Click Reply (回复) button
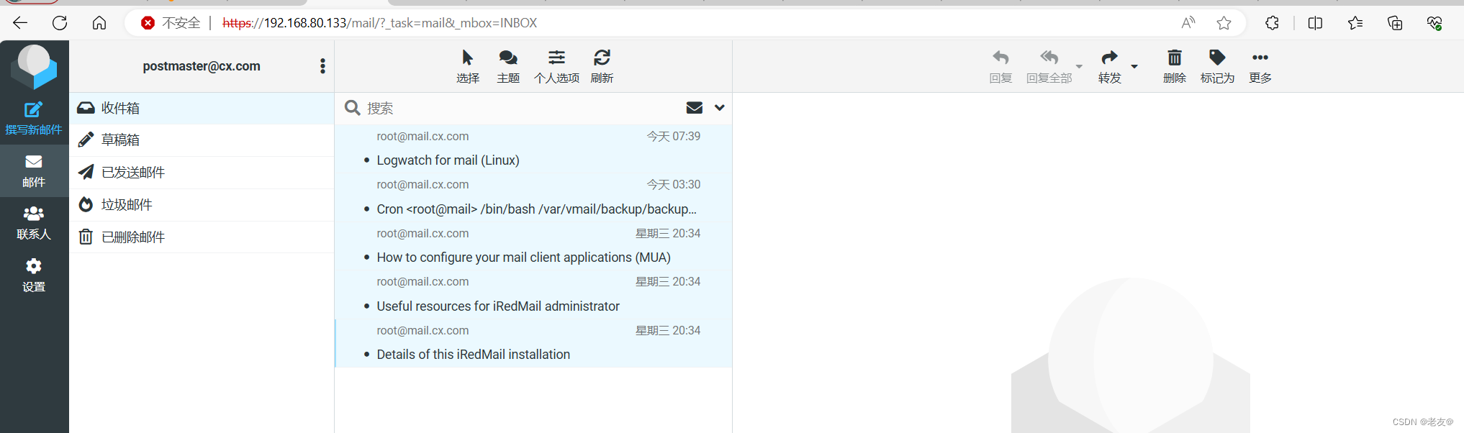Viewport: 1464px width, 433px height. 1000,66
